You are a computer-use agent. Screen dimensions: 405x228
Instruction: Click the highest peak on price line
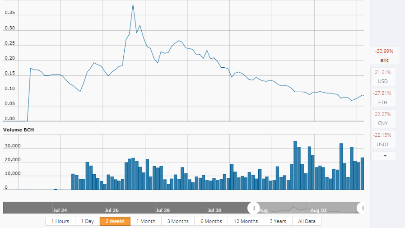[133, 5]
